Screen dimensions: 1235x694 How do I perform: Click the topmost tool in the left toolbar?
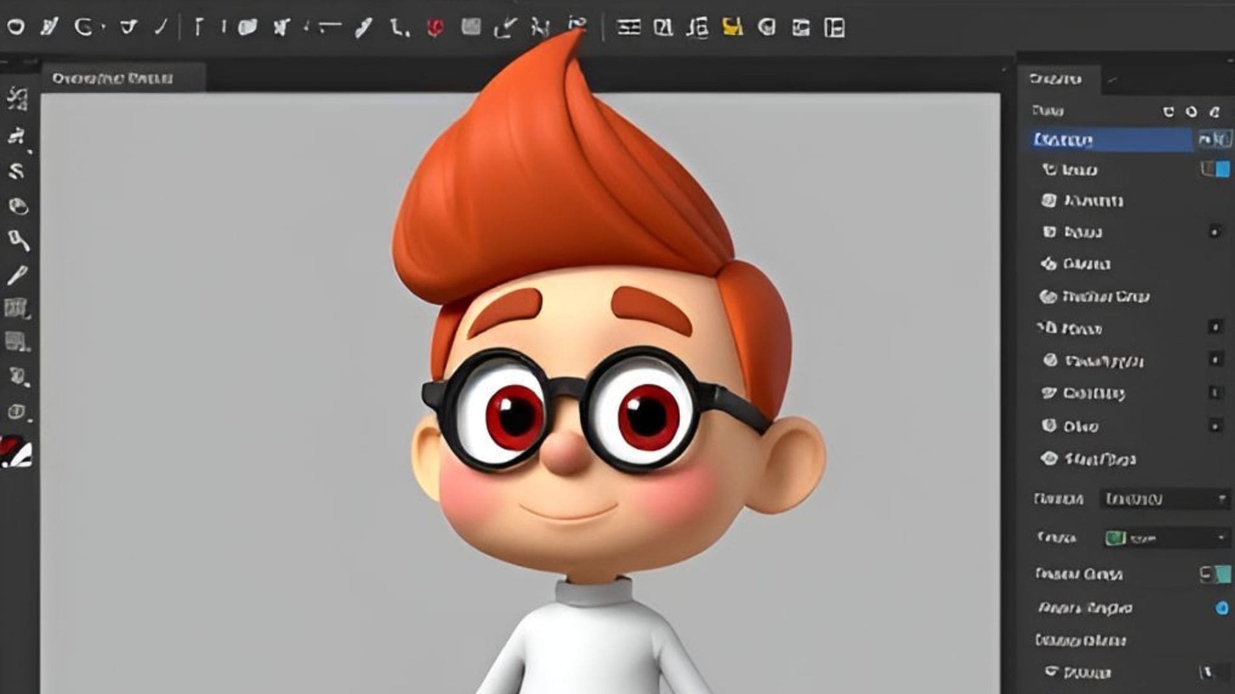coord(17,99)
